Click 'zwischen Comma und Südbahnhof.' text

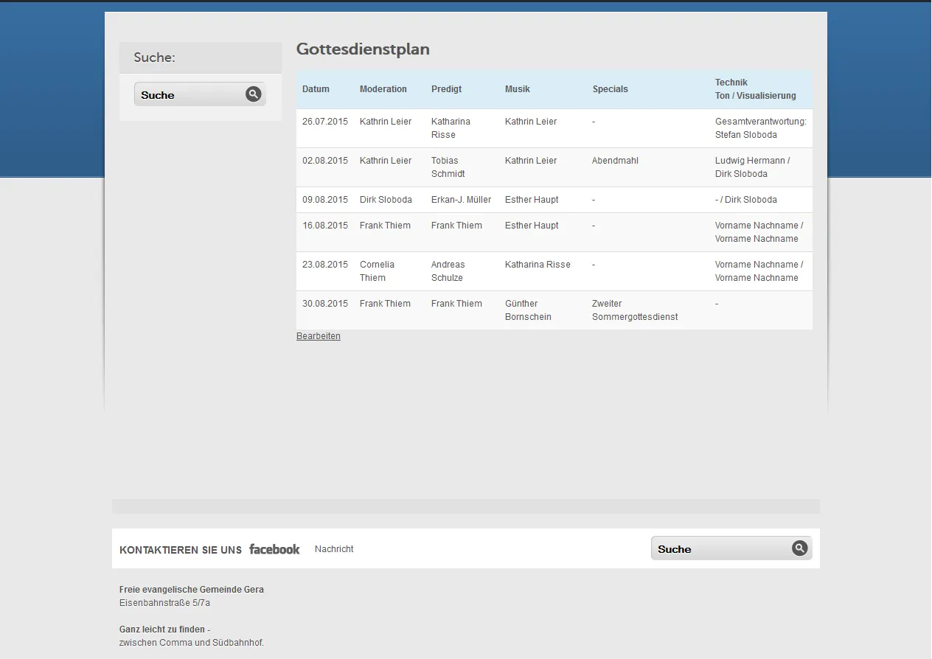(x=192, y=643)
